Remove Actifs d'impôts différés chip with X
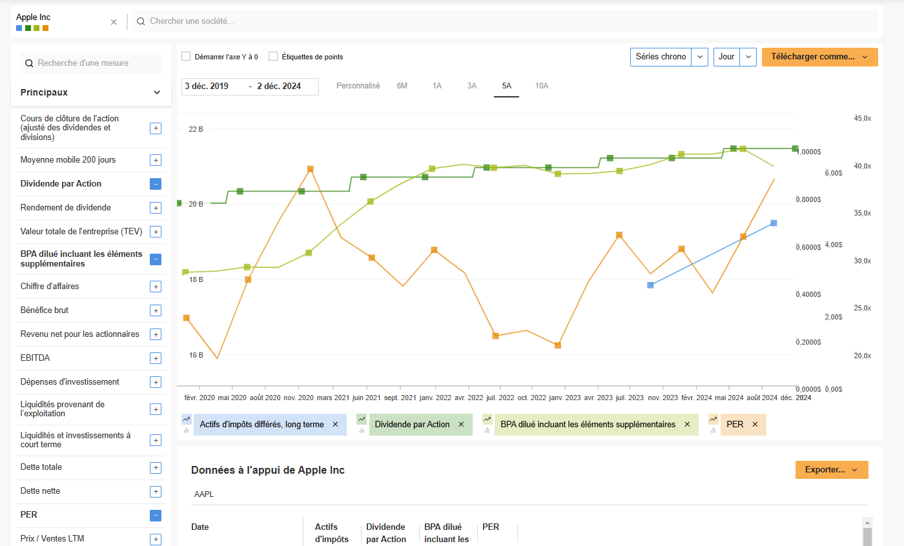This screenshot has width=904, height=546. click(x=335, y=425)
